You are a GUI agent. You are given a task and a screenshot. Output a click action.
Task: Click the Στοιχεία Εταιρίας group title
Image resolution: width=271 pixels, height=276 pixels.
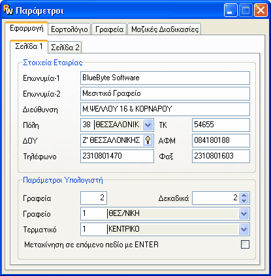(x=53, y=63)
